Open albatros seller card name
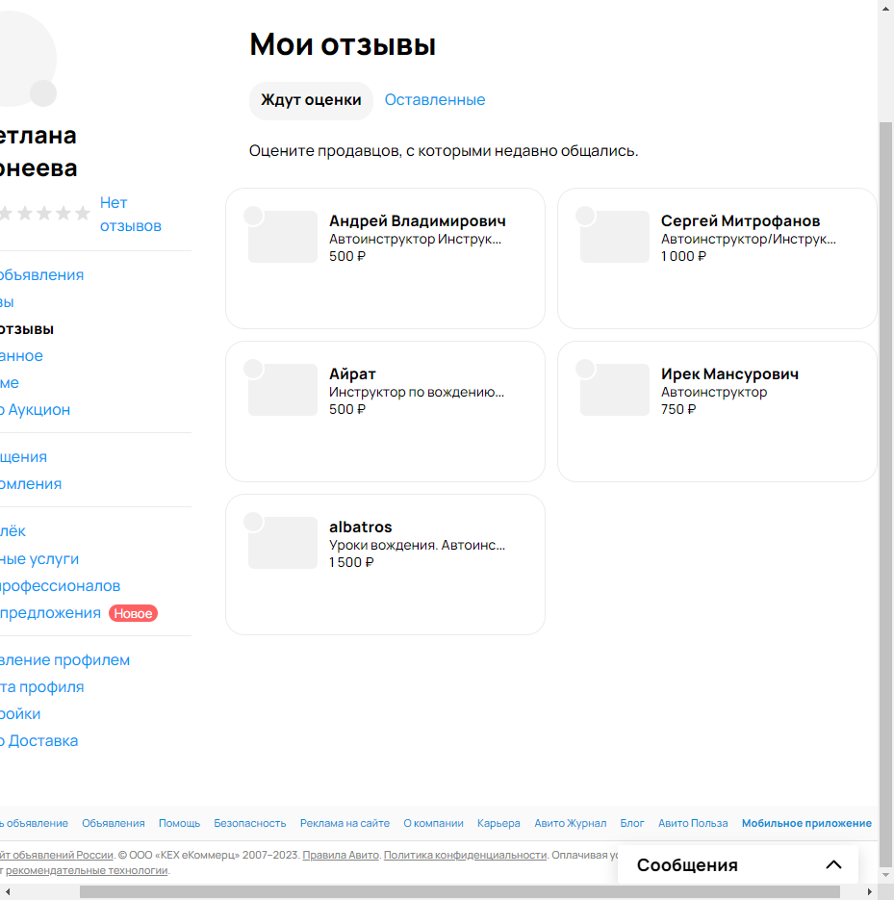The width and height of the screenshot is (894, 900). coord(360,527)
